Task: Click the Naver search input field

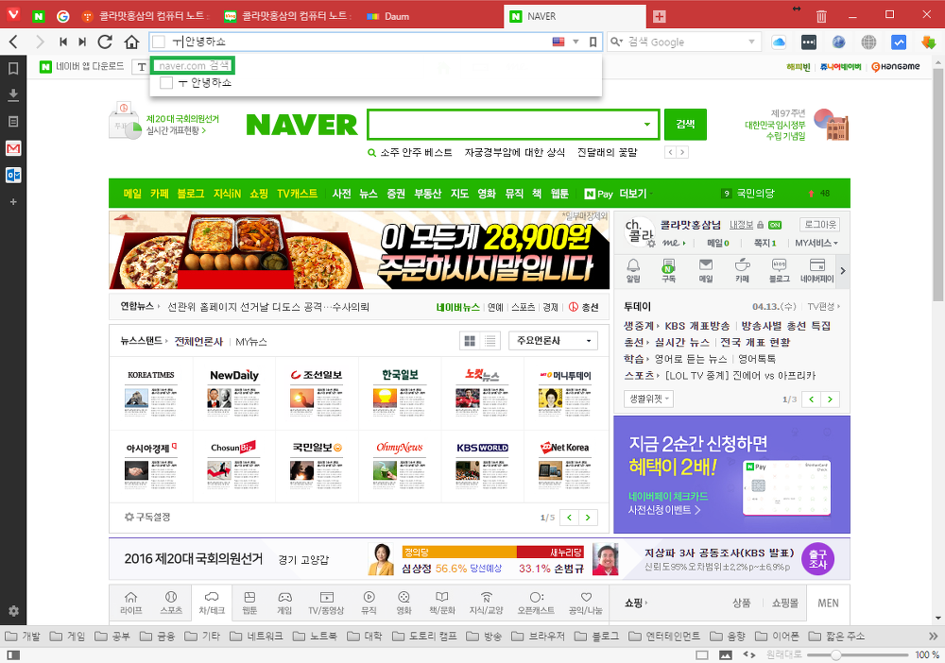Action: (506, 124)
